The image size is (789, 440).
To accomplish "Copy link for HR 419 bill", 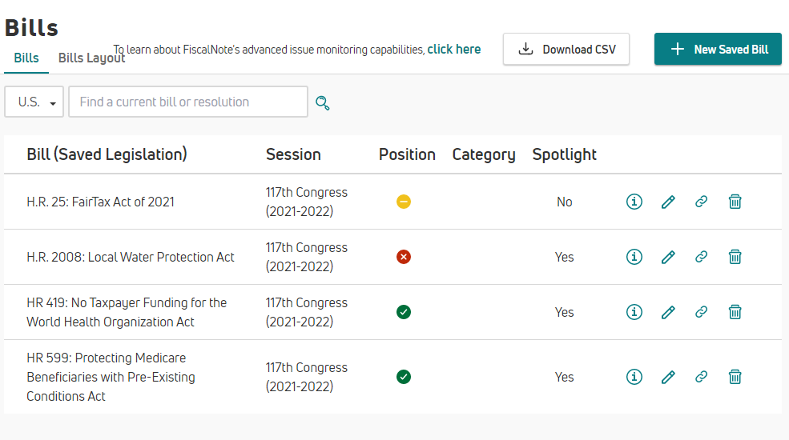I will click(x=702, y=312).
